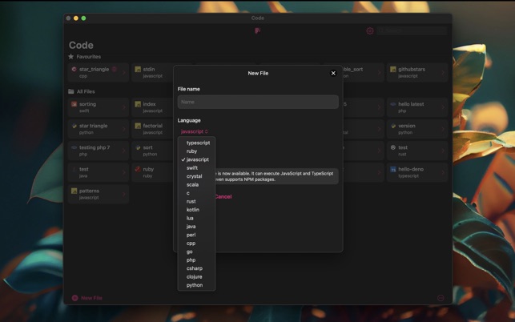515x322 pixels.
Task: Click the js icon on stdin
Action: (138, 70)
